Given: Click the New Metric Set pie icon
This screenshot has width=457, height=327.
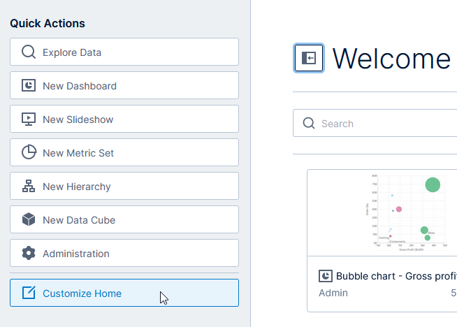Looking at the screenshot, I should (x=29, y=153).
